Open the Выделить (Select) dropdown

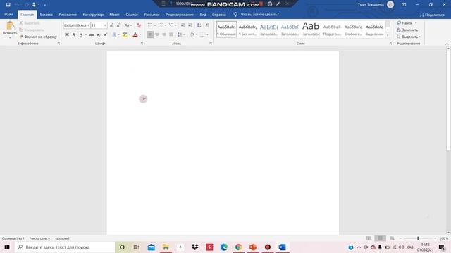tap(409, 37)
